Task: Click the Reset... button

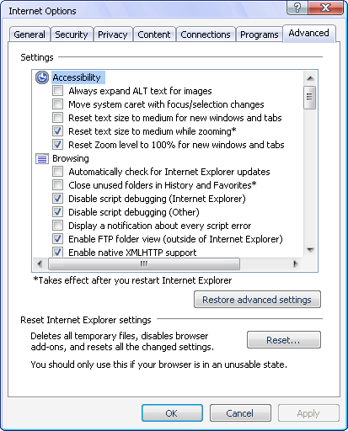Action: pos(284,340)
